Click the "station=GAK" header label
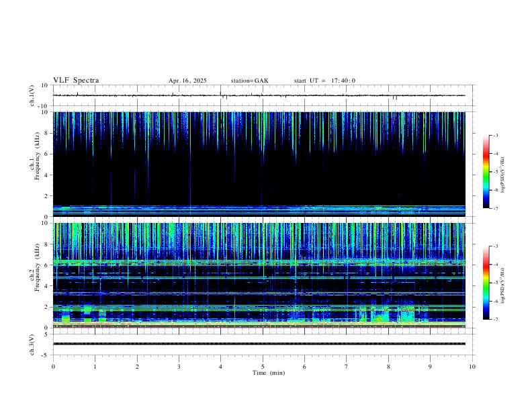The image size is (532, 411). coord(249,81)
